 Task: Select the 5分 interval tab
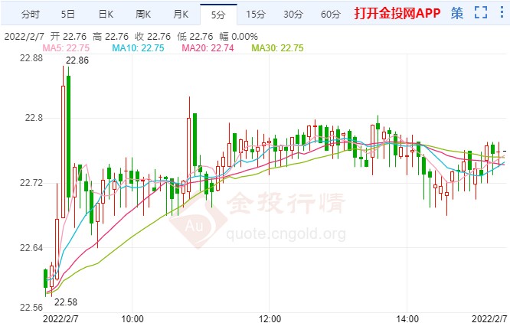click(218, 15)
